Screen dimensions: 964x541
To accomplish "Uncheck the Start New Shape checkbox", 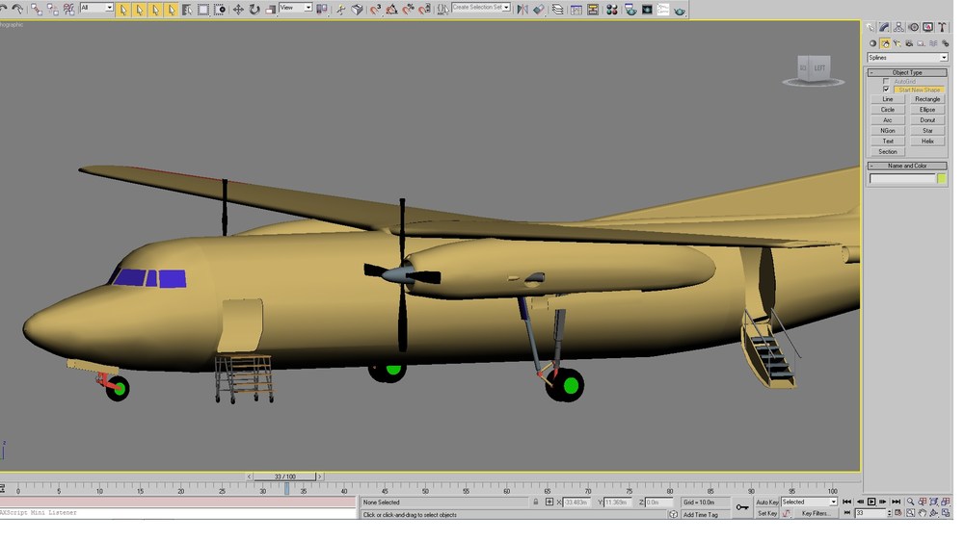I will pyautogui.click(x=886, y=90).
